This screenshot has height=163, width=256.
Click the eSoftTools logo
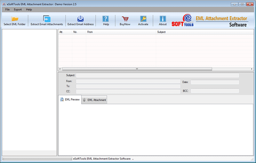[x=182, y=20]
